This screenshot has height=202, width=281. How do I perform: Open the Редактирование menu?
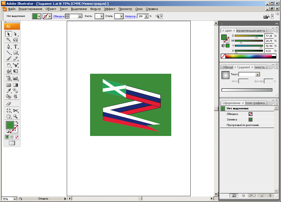pyautogui.click(x=30, y=9)
